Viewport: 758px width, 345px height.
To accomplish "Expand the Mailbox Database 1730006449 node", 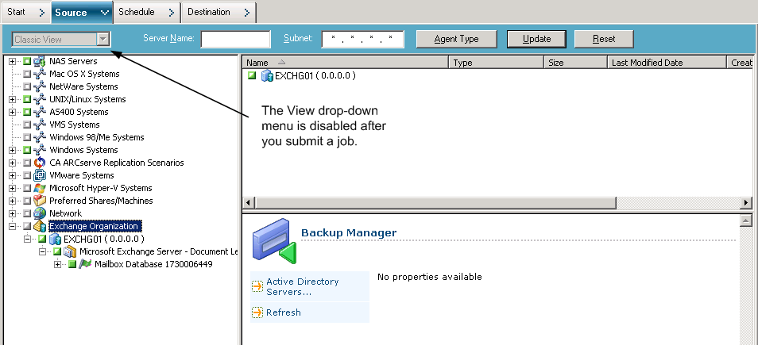I will pyautogui.click(x=57, y=264).
